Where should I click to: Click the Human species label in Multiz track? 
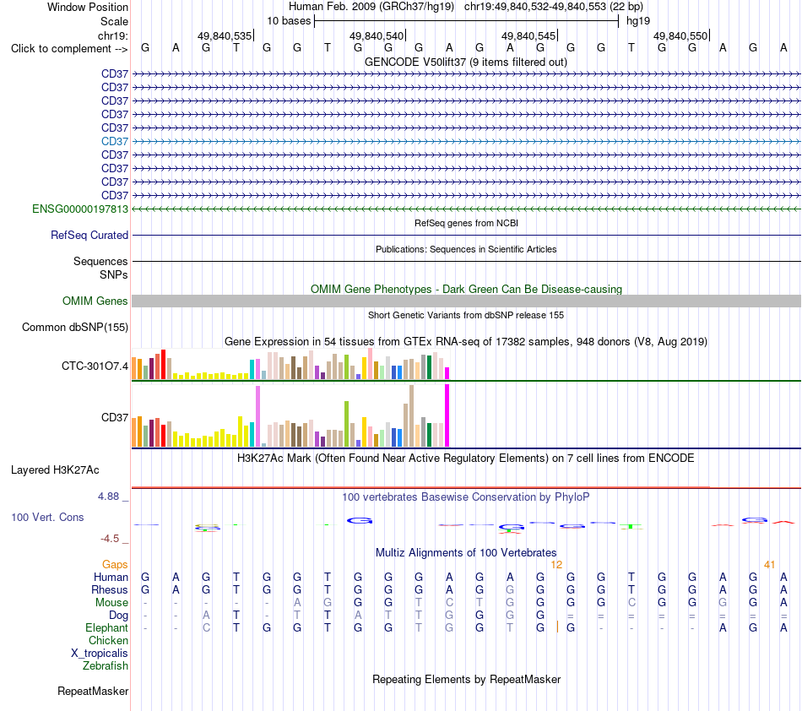111,577
